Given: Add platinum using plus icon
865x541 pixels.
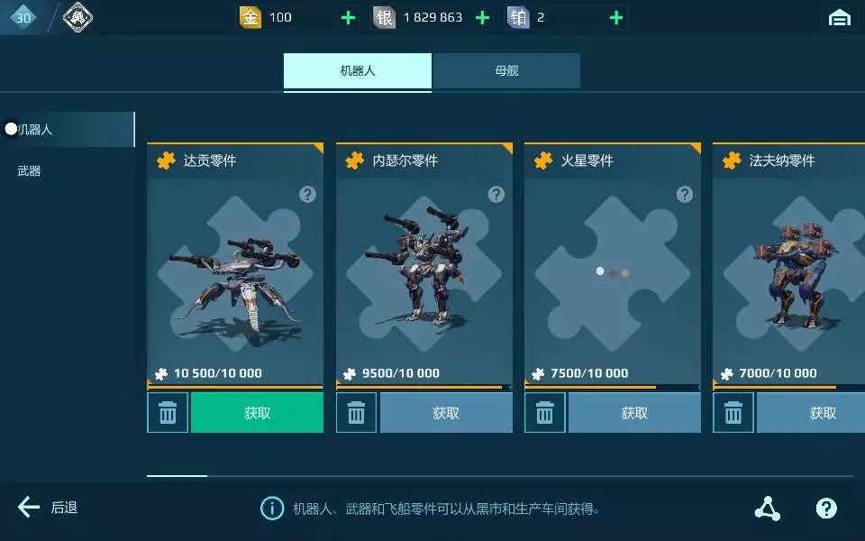Looking at the screenshot, I should [x=616, y=18].
